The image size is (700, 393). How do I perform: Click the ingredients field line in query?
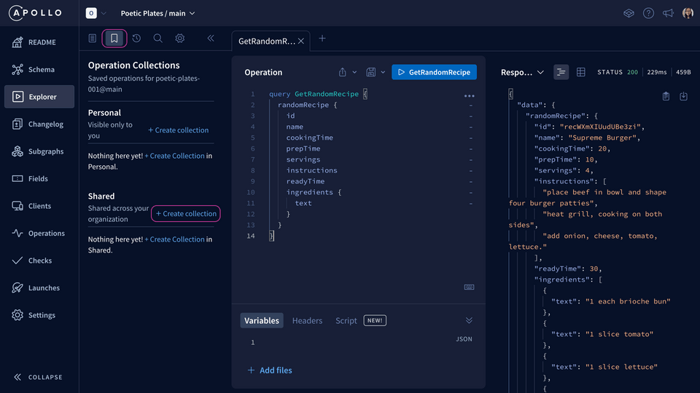tap(314, 192)
